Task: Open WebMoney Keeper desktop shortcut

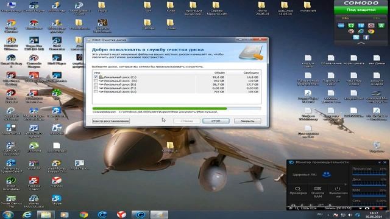Action: 57,166
